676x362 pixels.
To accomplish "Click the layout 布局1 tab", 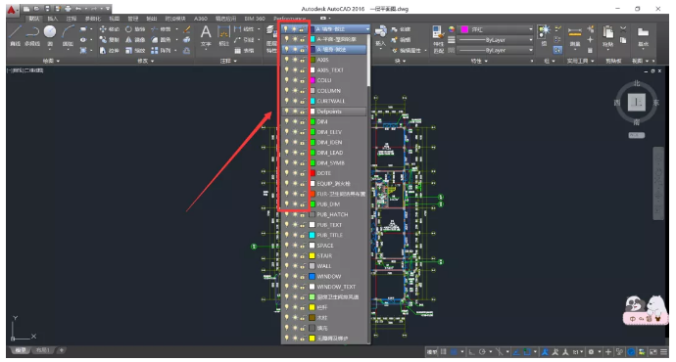I will [x=42, y=351].
